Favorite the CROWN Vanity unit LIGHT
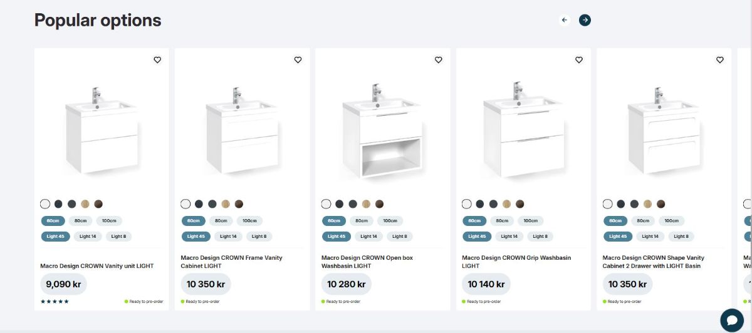 point(157,60)
